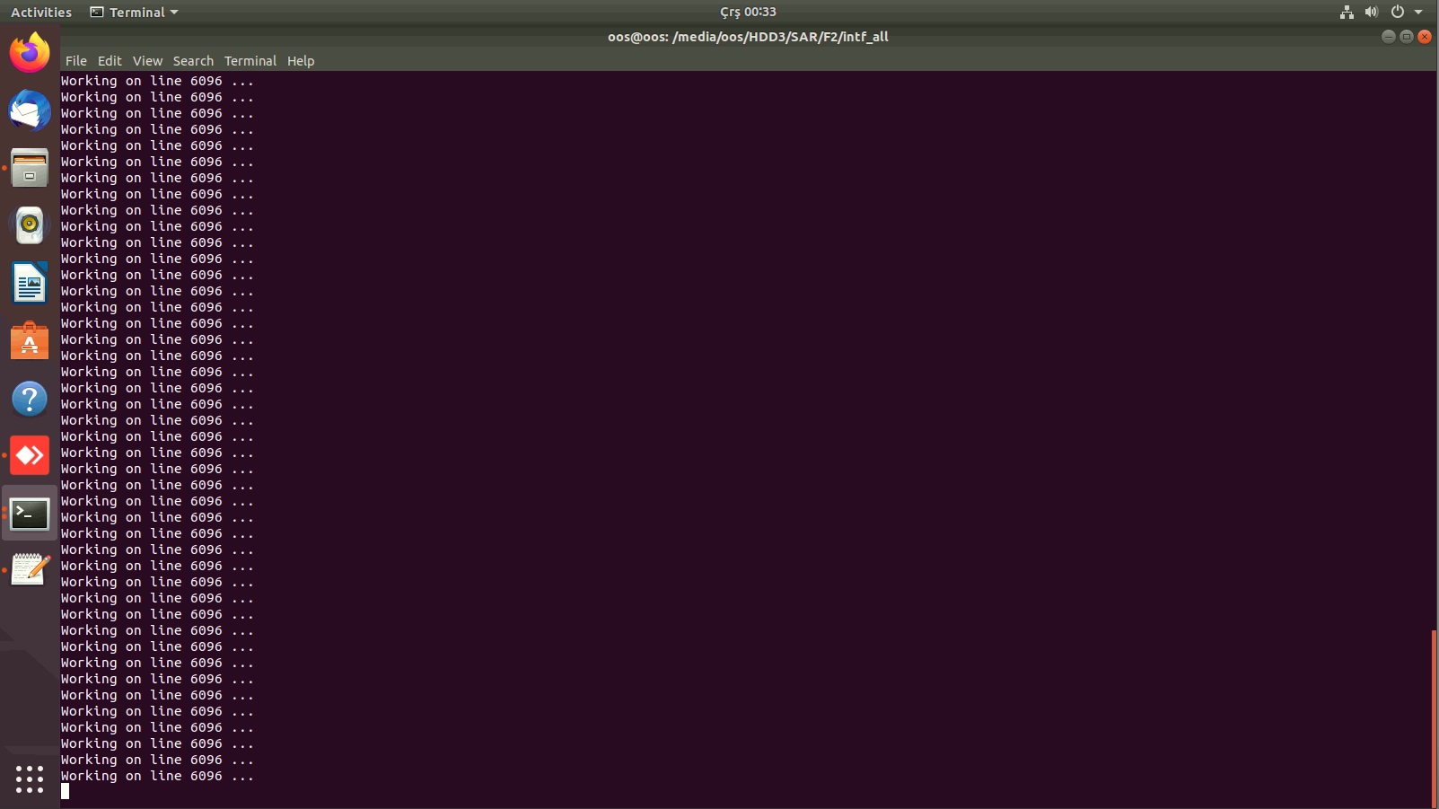The height and width of the screenshot is (809, 1439).
Task: Show all applications via the grid icon
Action: [30, 779]
